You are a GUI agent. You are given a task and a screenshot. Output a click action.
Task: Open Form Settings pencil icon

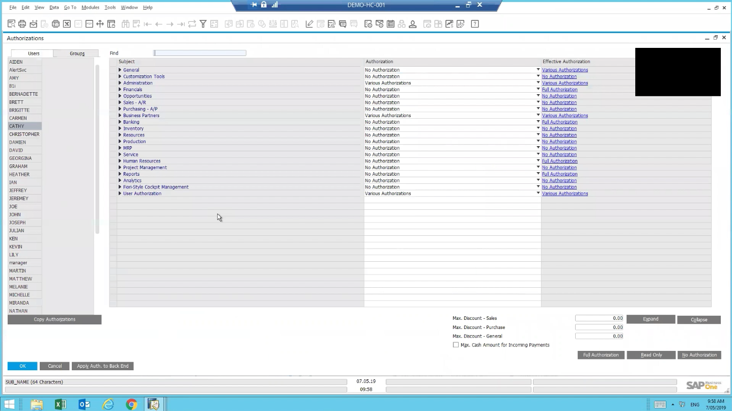coord(309,24)
